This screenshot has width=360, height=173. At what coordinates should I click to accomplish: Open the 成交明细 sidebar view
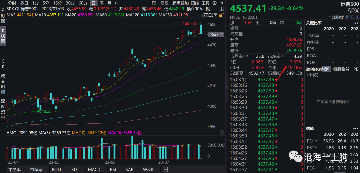pos(3,84)
